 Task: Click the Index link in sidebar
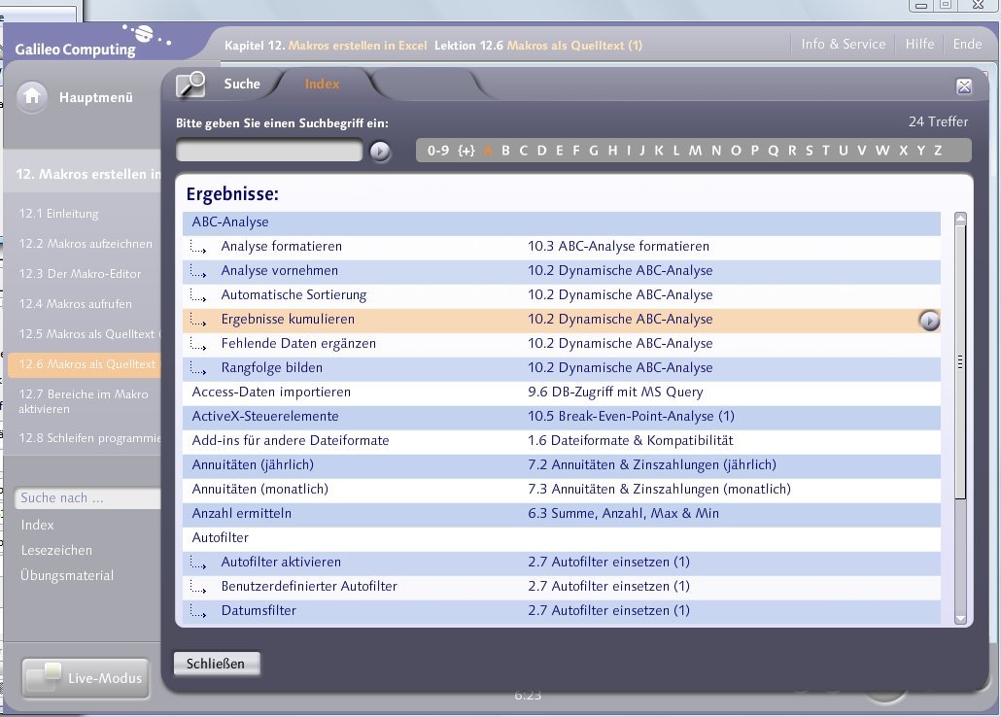pyautogui.click(x=37, y=525)
